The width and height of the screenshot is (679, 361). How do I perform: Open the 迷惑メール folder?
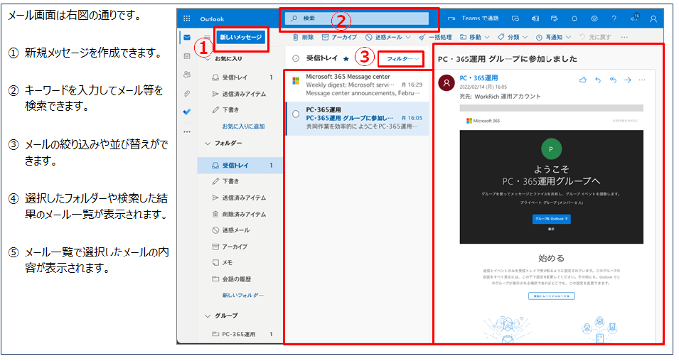tap(240, 230)
